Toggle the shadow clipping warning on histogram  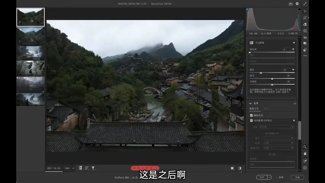tap(247, 9)
